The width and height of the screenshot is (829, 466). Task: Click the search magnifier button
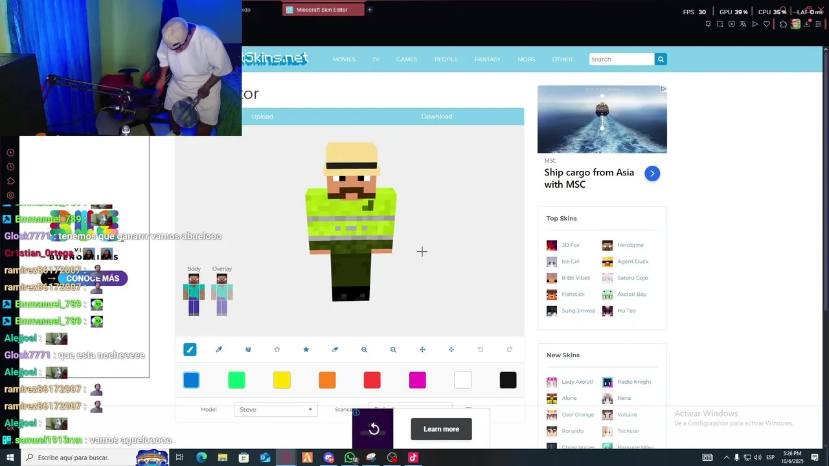coord(661,59)
